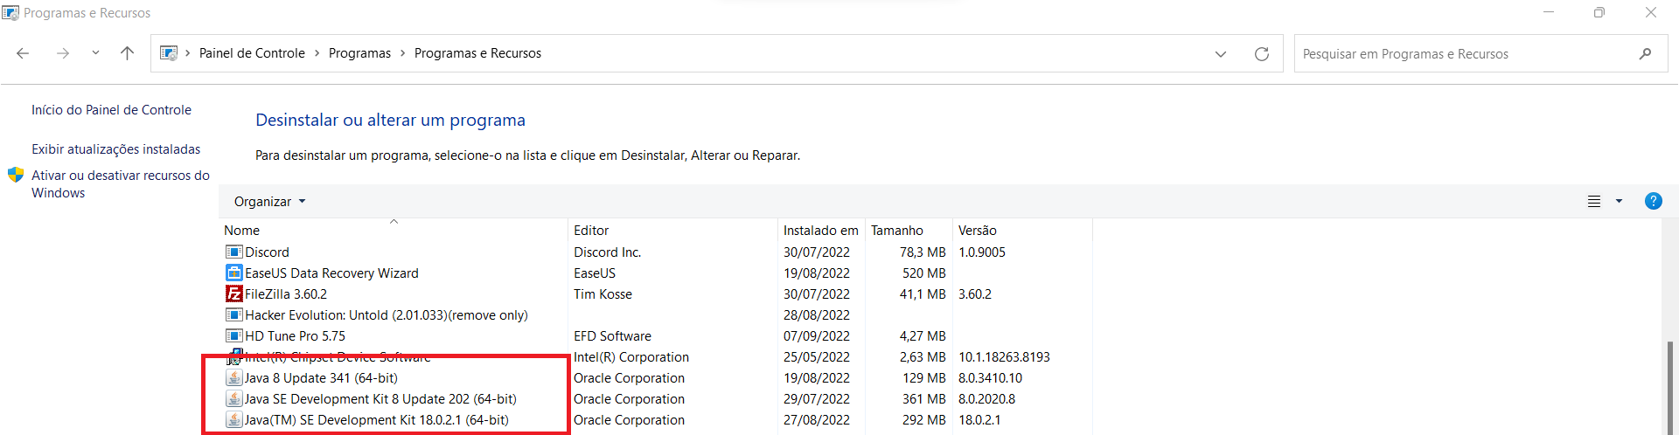
Task: Click the EaseUS Data Recovery Wizard icon
Action: [x=233, y=273]
